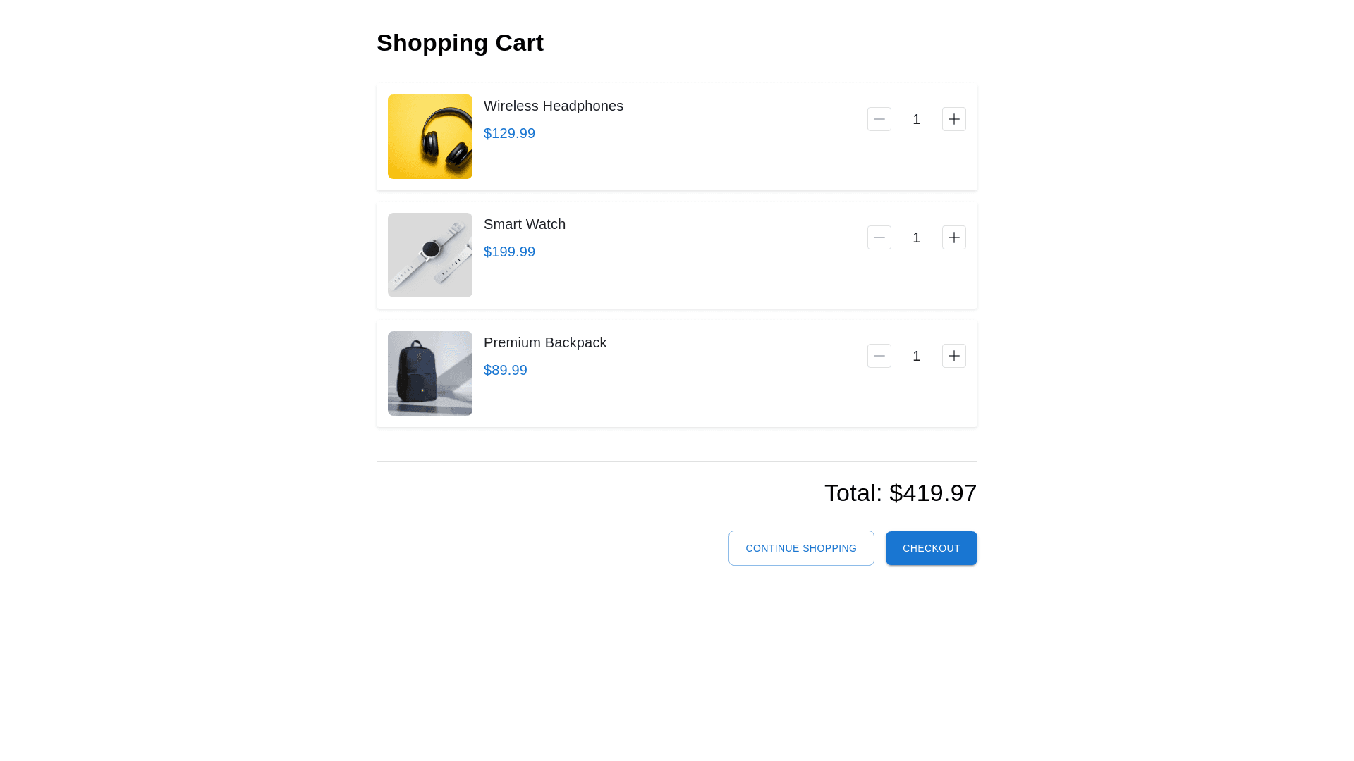Click the minus button for Smart Watch
Viewport: 1354px width, 761px height.
(x=879, y=237)
